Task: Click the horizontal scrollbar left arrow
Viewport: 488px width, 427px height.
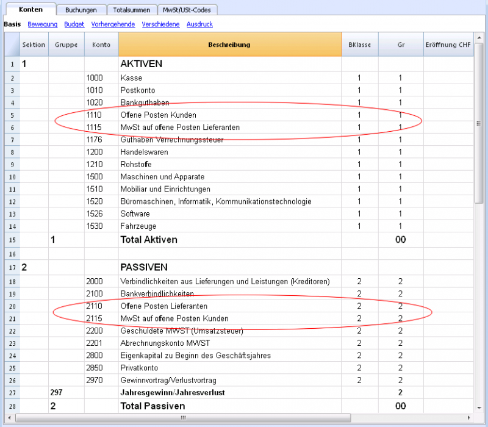Action: click(x=9, y=417)
